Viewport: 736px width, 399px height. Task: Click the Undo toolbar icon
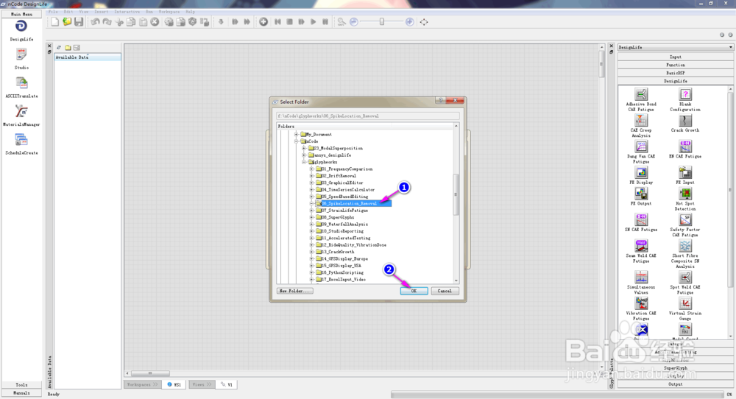pyautogui.click(x=95, y=22)
